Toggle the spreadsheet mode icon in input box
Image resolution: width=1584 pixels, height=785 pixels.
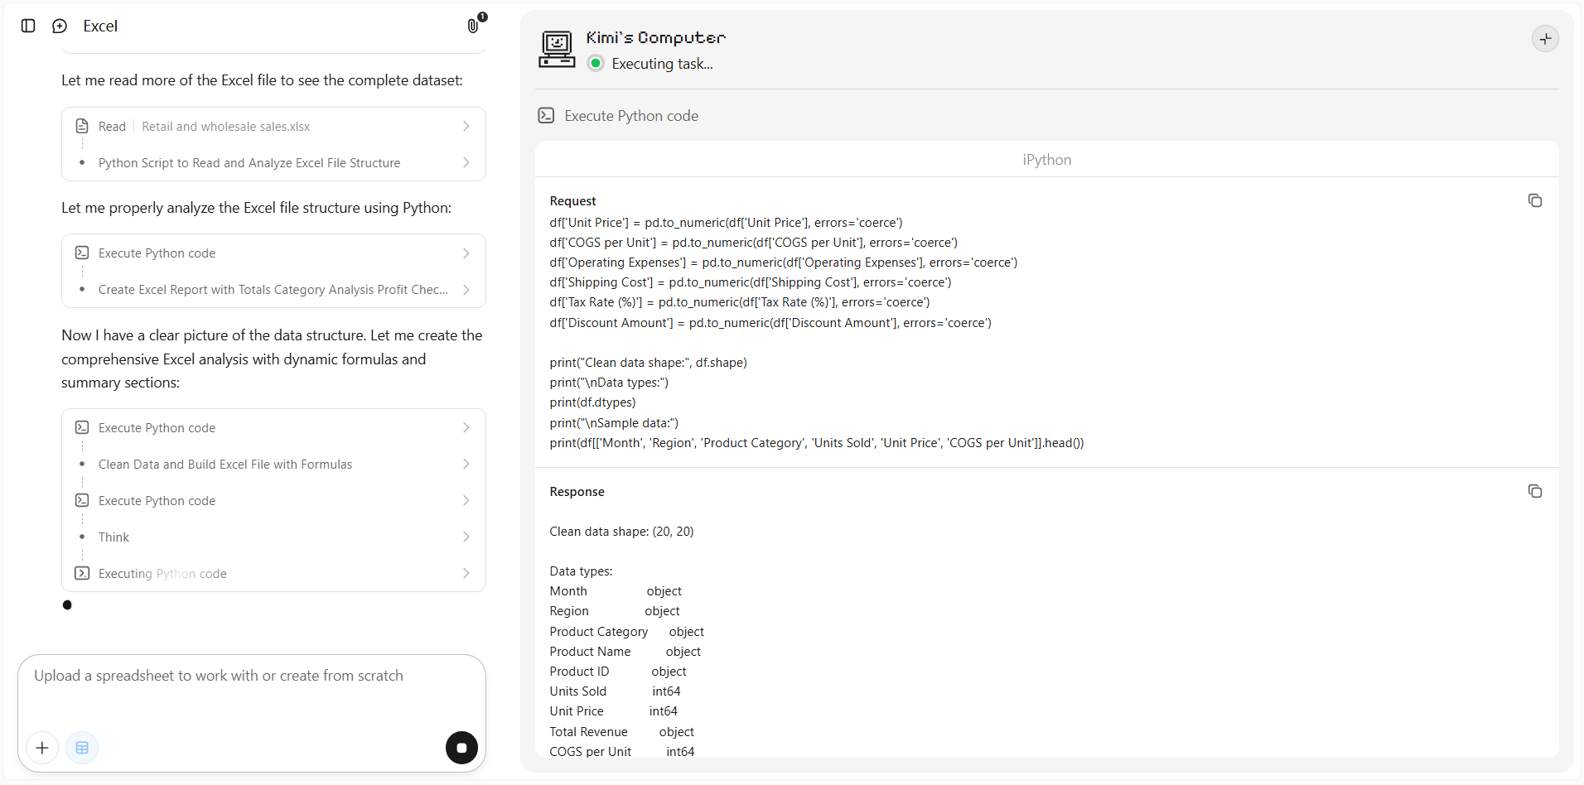point(82,748)
